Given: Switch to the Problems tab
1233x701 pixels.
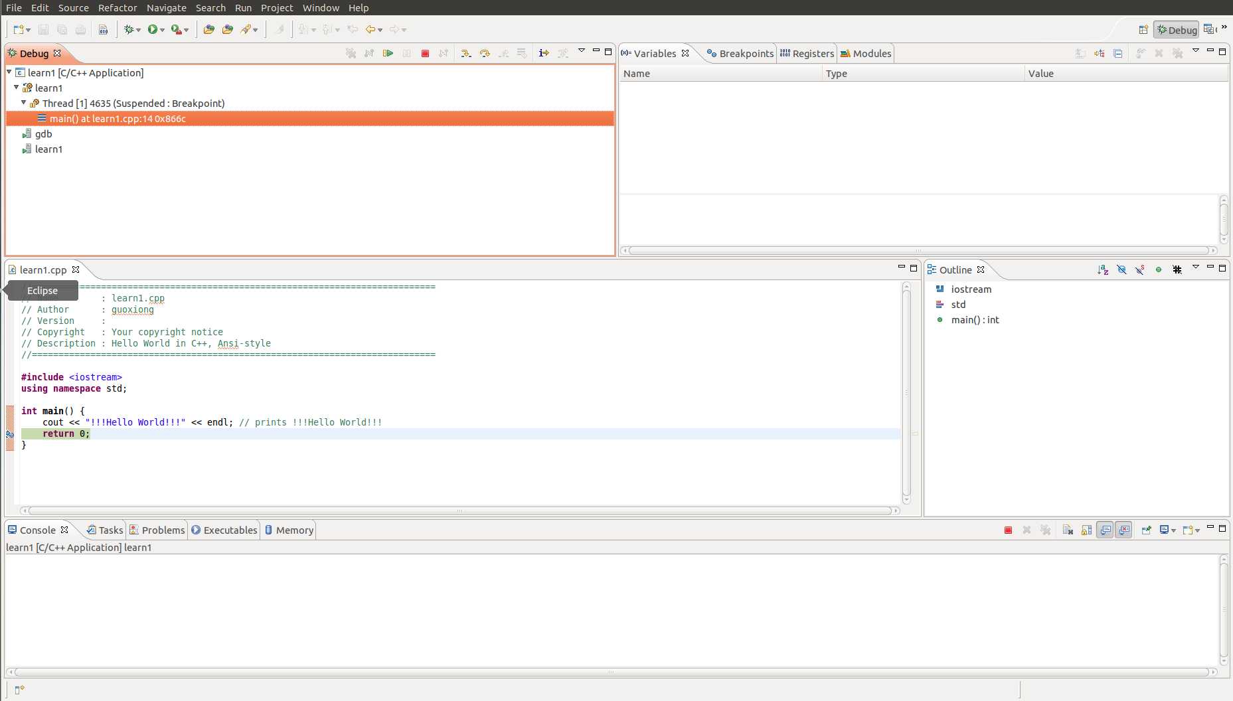Looking at the screenshot, I should click(x=157, y=530).
